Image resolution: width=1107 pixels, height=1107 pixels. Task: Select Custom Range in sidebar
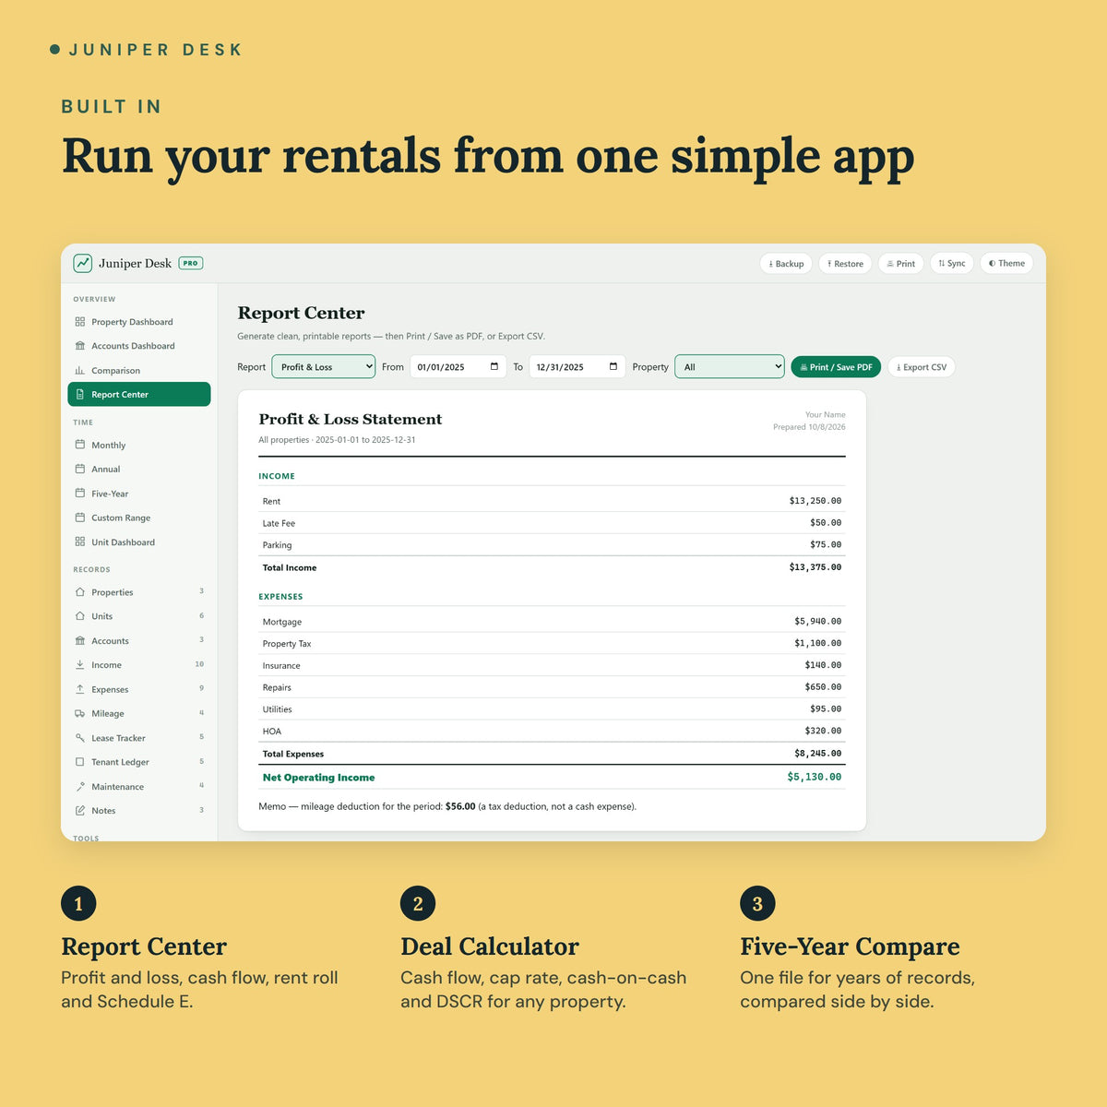138,518
